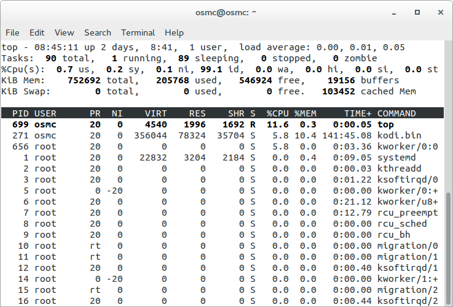Viewport: 453px width, 307px height.
Task: Click the %CPU column header
Action: (x=278, y=113)
